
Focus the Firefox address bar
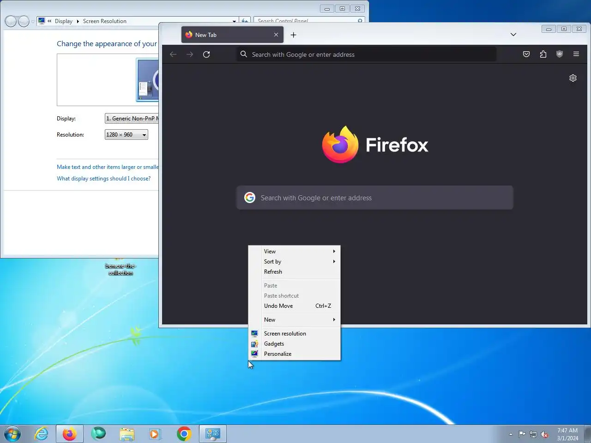pos(366,54)
